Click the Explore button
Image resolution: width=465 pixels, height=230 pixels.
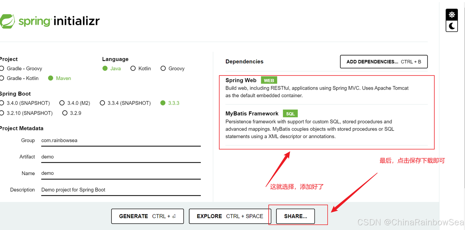click(x=229, y=216)
